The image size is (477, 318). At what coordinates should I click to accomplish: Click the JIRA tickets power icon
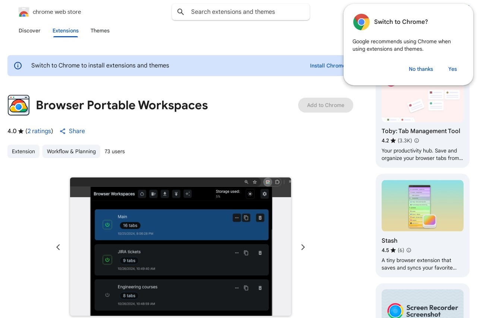107,259
